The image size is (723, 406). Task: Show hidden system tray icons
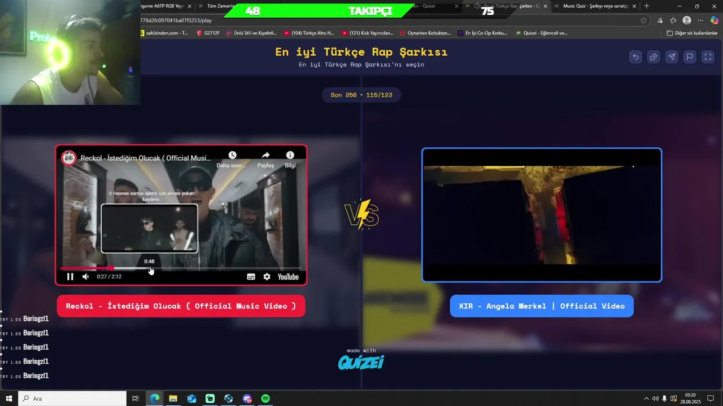click(x=646, y=399)
